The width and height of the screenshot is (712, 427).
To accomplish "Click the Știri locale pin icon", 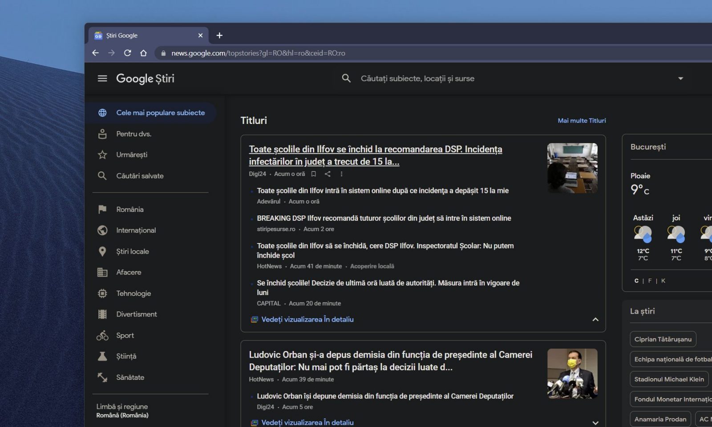I will pyautogui.click(x=102, y=251).
